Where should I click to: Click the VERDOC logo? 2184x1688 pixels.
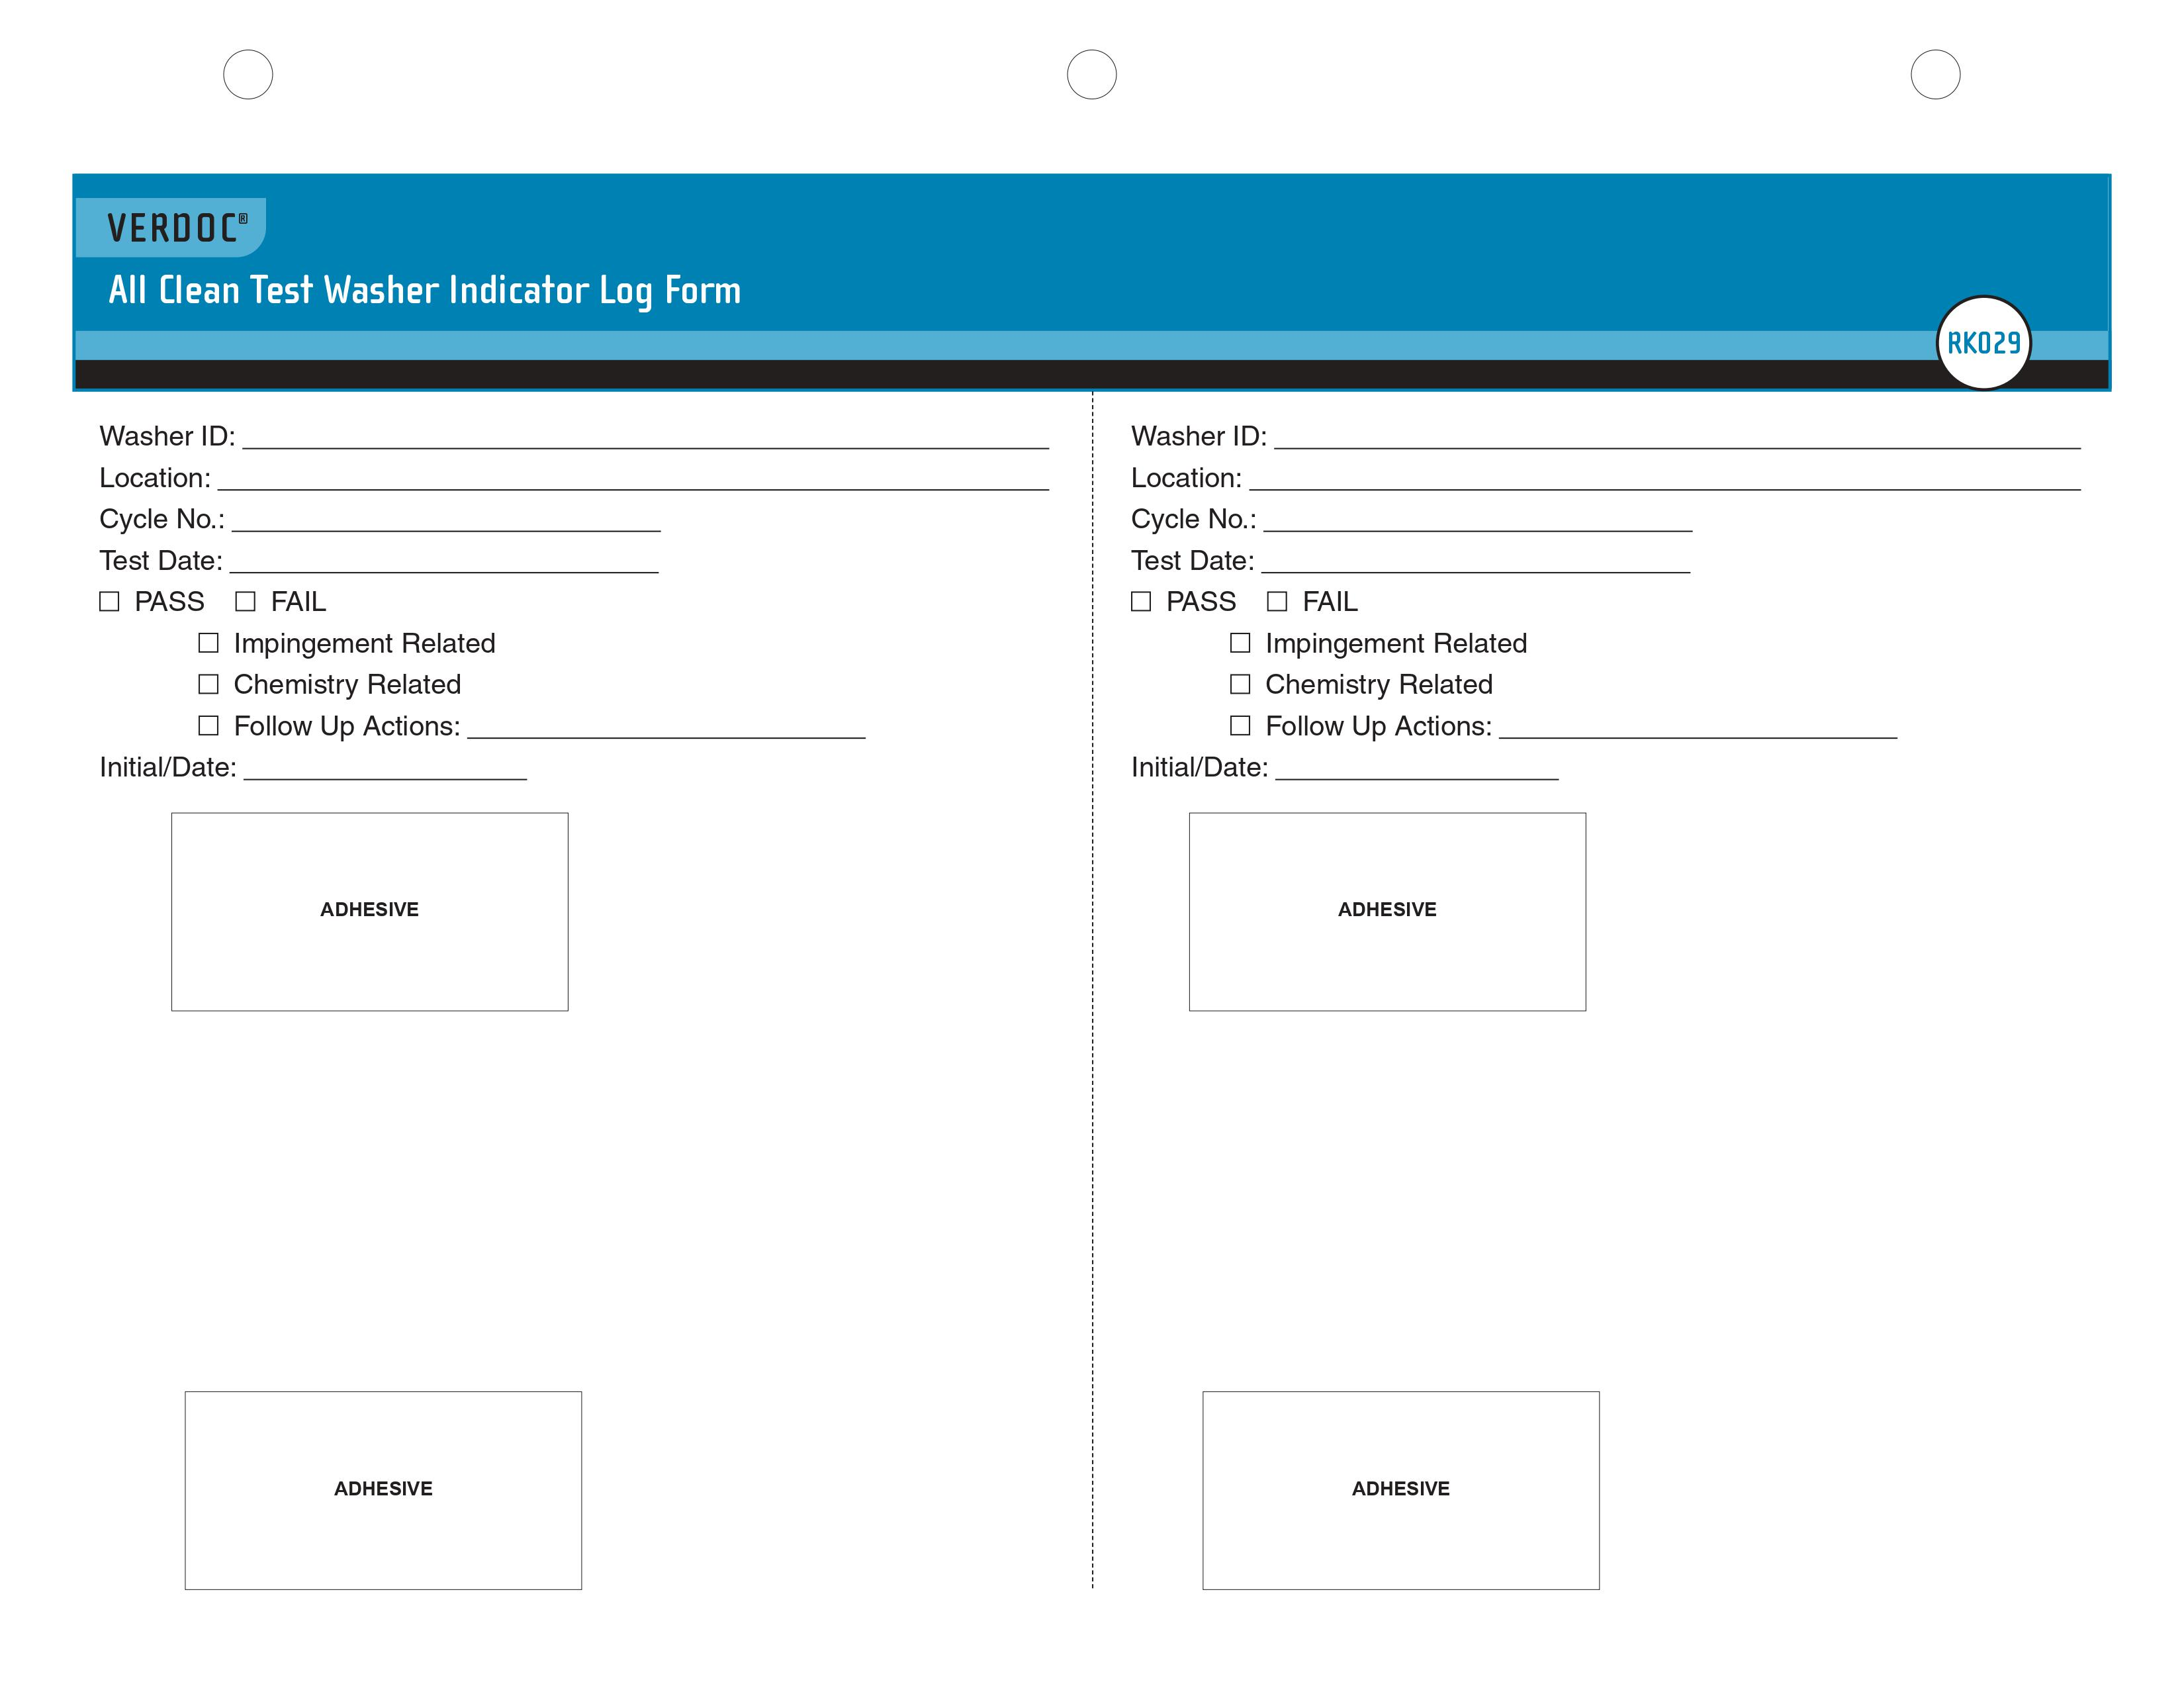(172, 227)
